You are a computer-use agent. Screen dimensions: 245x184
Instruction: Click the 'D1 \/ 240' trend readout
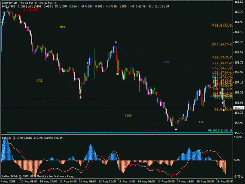(61, 6)
